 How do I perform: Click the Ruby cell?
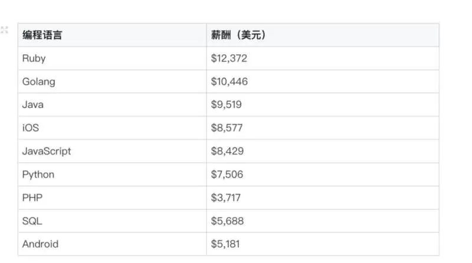tap(112, 58)
